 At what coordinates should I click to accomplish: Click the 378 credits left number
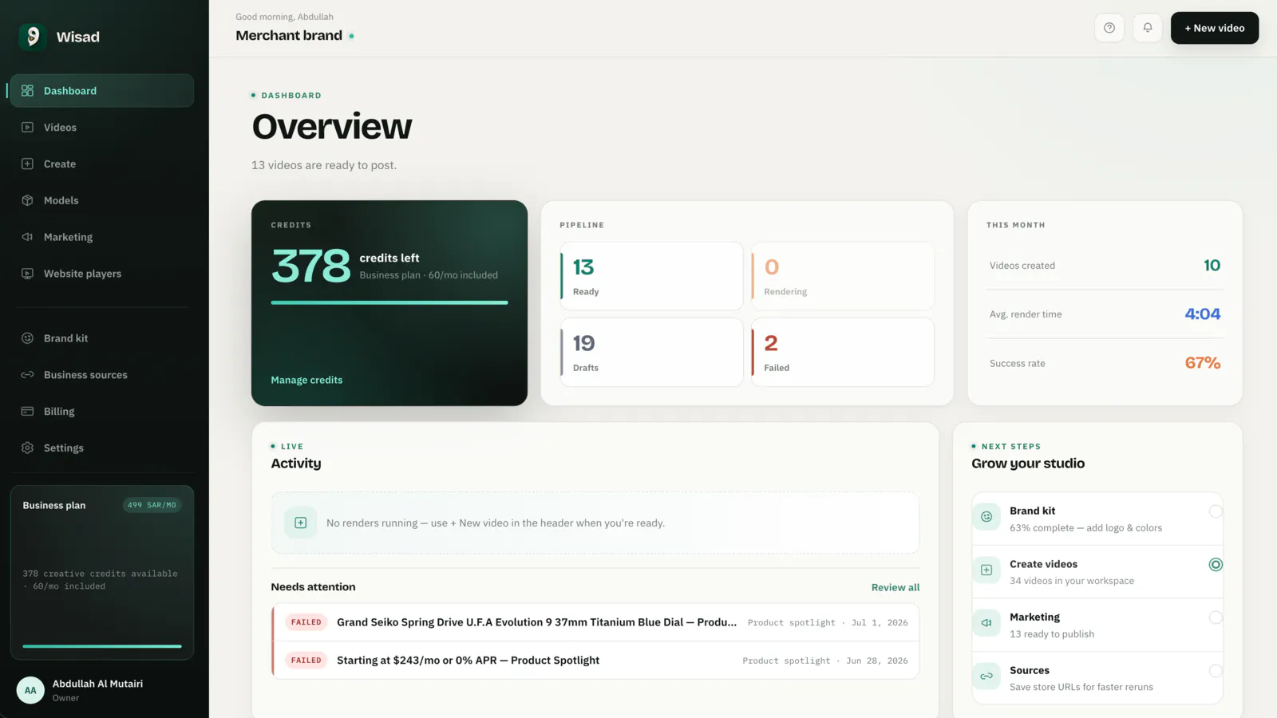coord(311,266)
